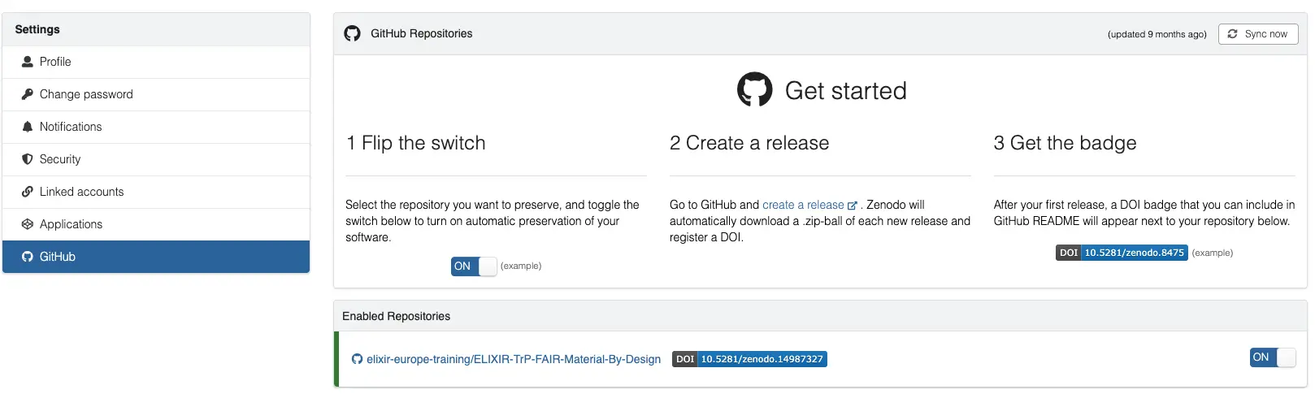1315x394 pixels.
Task: Disable the ON switch for ELIXIR-TrP-FAIR-Material-By-Design repository
Action: point(1273,357)
